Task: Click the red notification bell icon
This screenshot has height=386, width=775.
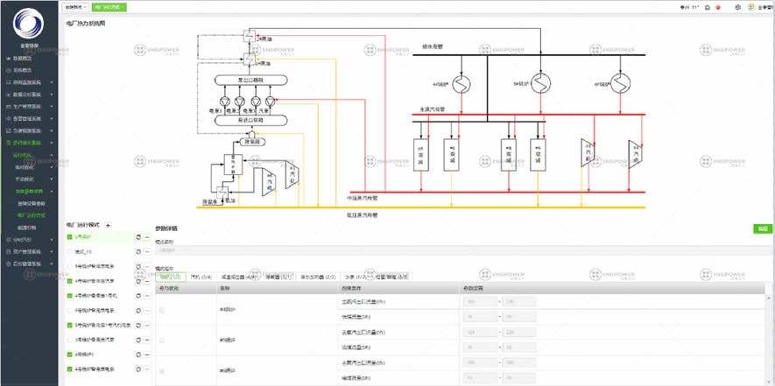Action: [717, 6]
